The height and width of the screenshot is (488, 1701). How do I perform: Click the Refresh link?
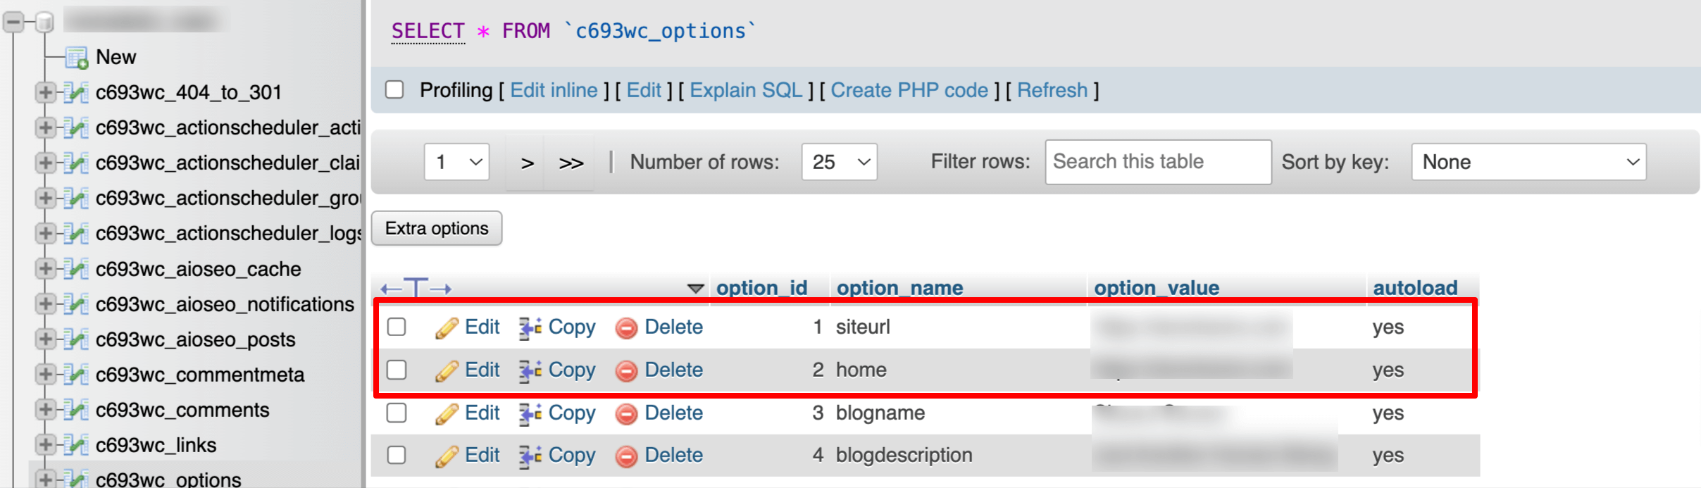coord(1052,90)
